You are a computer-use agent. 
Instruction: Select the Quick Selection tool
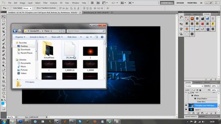(4, 28)
